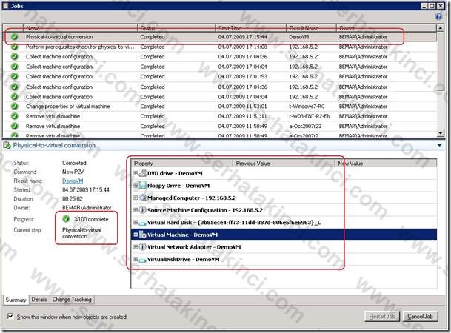Click the jobs list vertical scrollbar thumb
This screenshot has height=333, width=451.
441,61
